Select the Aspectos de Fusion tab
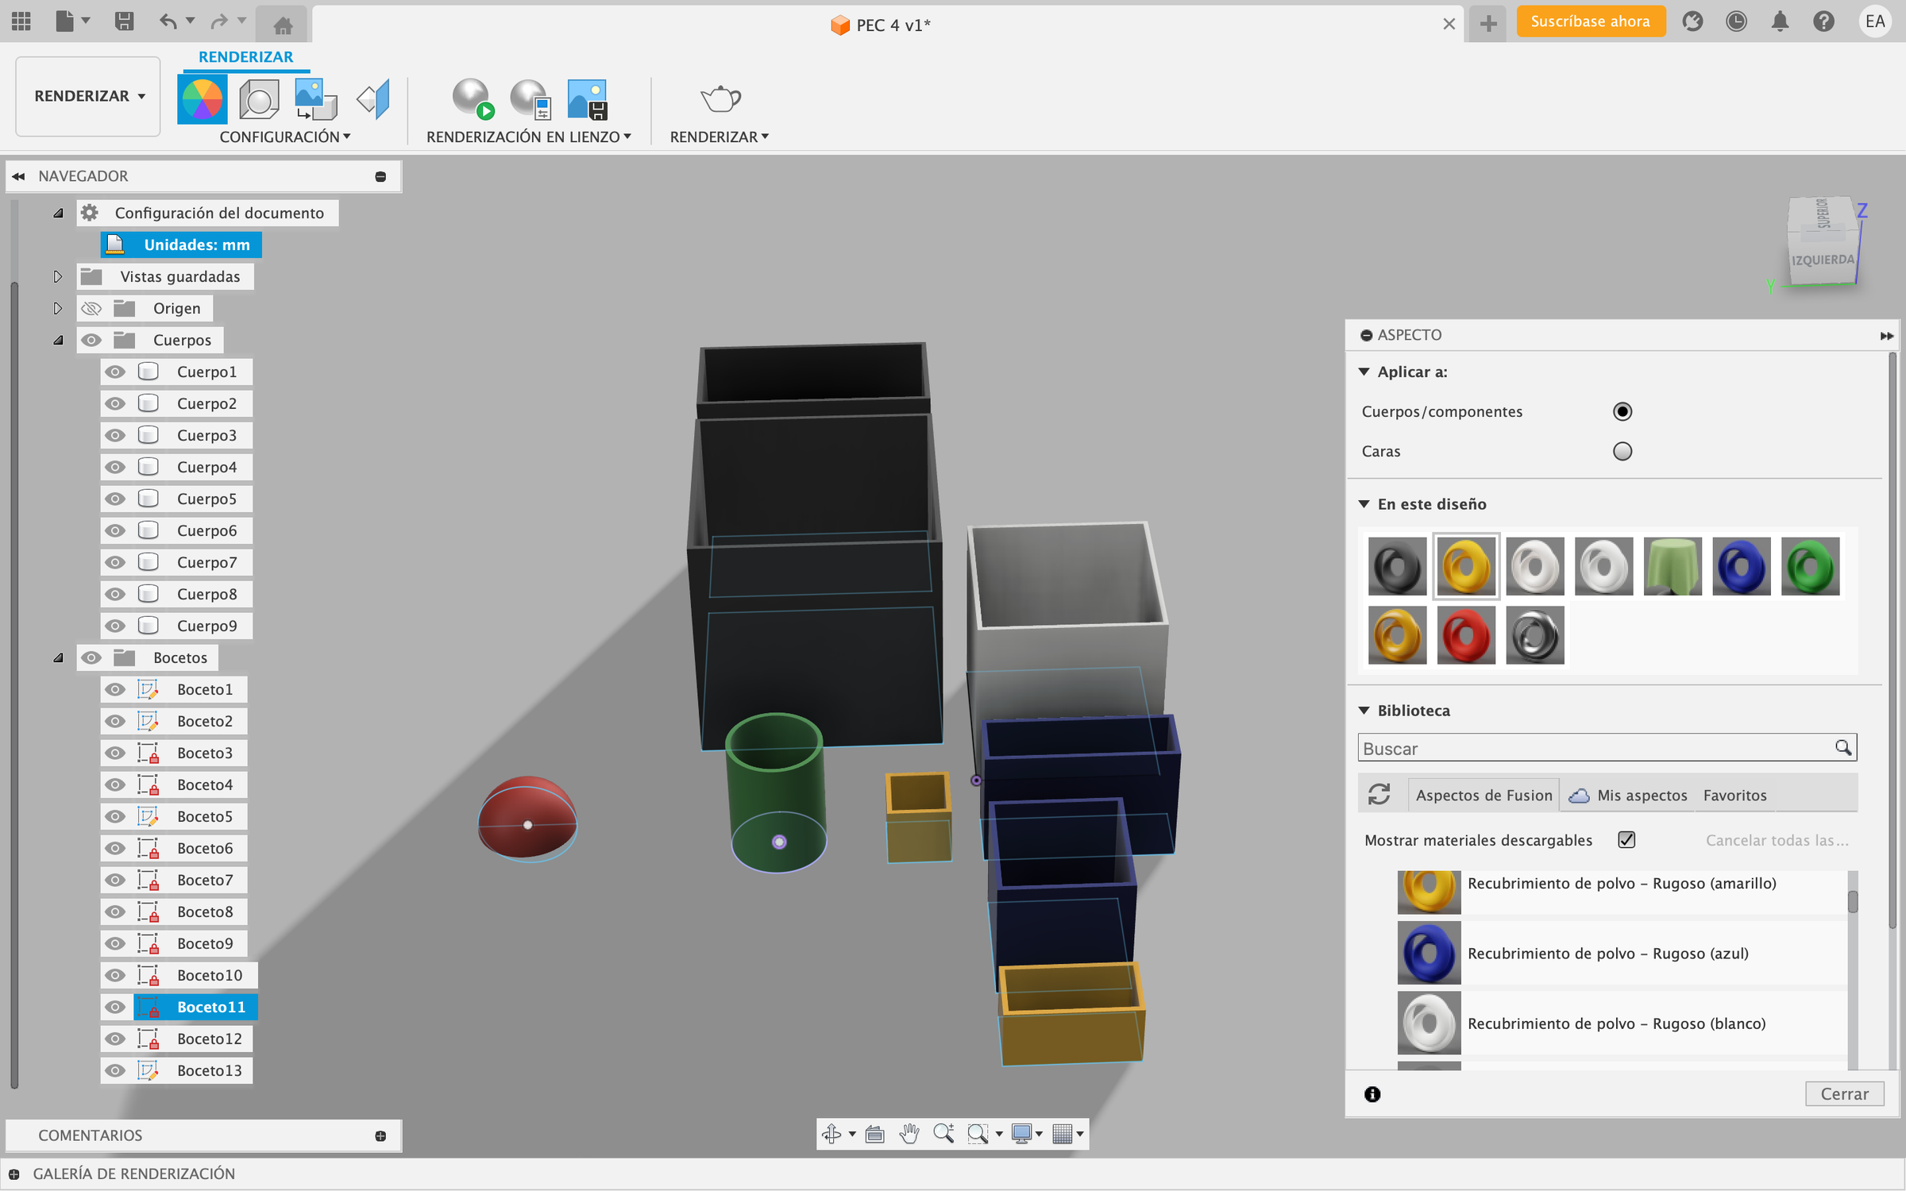Viewport: 1906px width, 1191px height. coord(1484,795)
